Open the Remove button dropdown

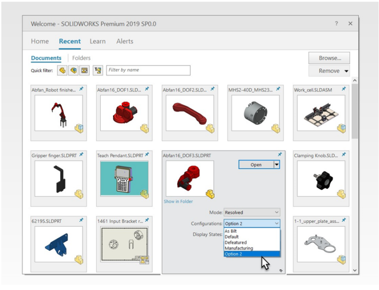346,71
